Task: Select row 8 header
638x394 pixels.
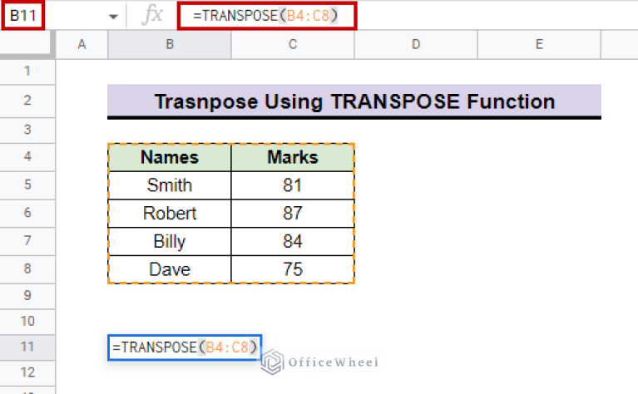Action: pos(27,269)
